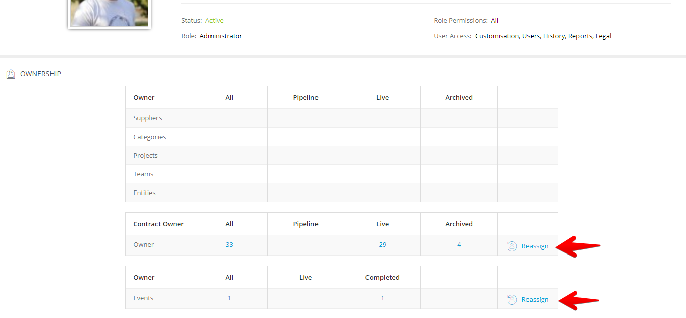Click the Ownership section icon
Image resolution: width=686 pixels, height=318 pixels.
tap(11, 74)
